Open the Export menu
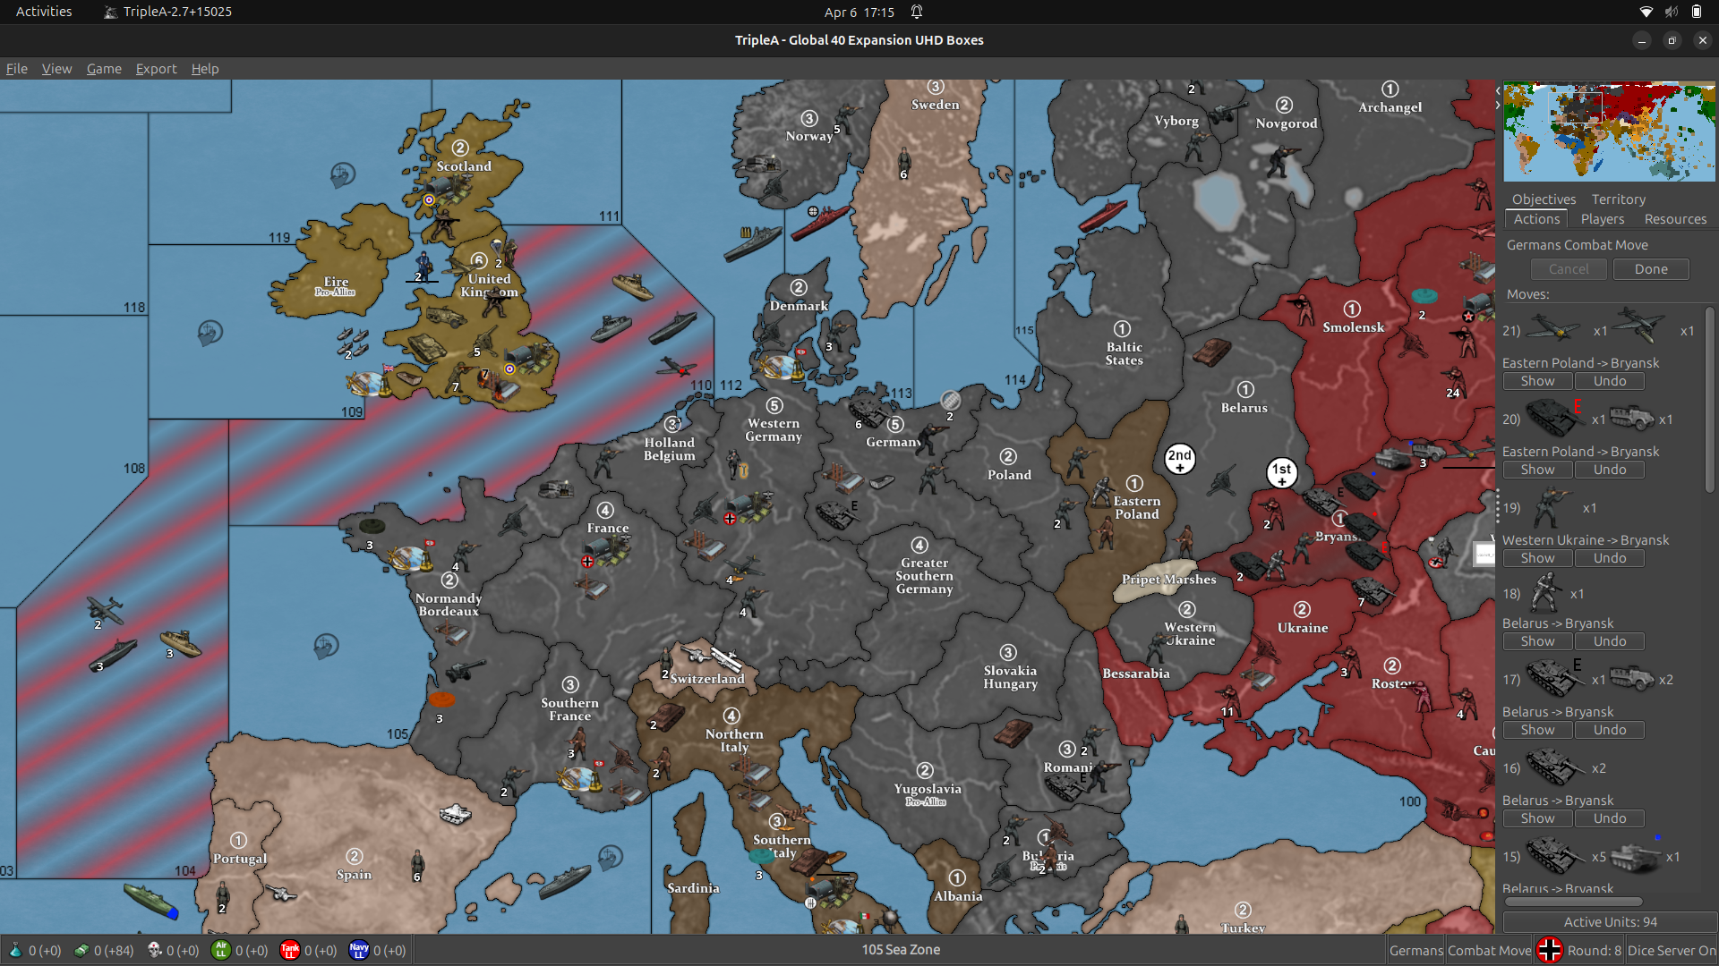 click(156, 68)
